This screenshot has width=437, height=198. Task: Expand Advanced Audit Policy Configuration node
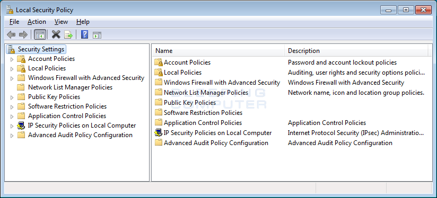click(x=12, y=136)
